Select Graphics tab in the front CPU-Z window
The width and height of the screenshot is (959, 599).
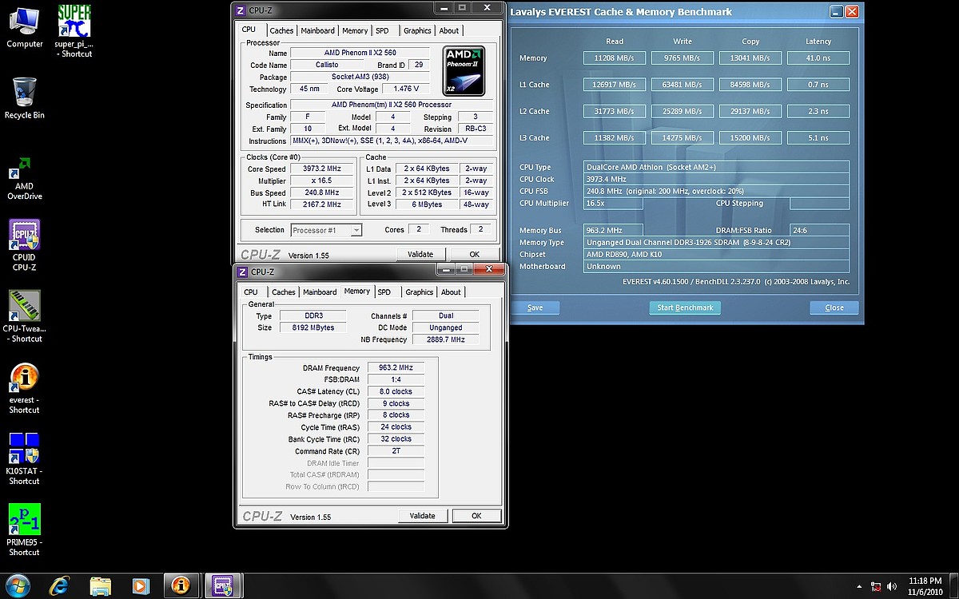tap(419, 292)
